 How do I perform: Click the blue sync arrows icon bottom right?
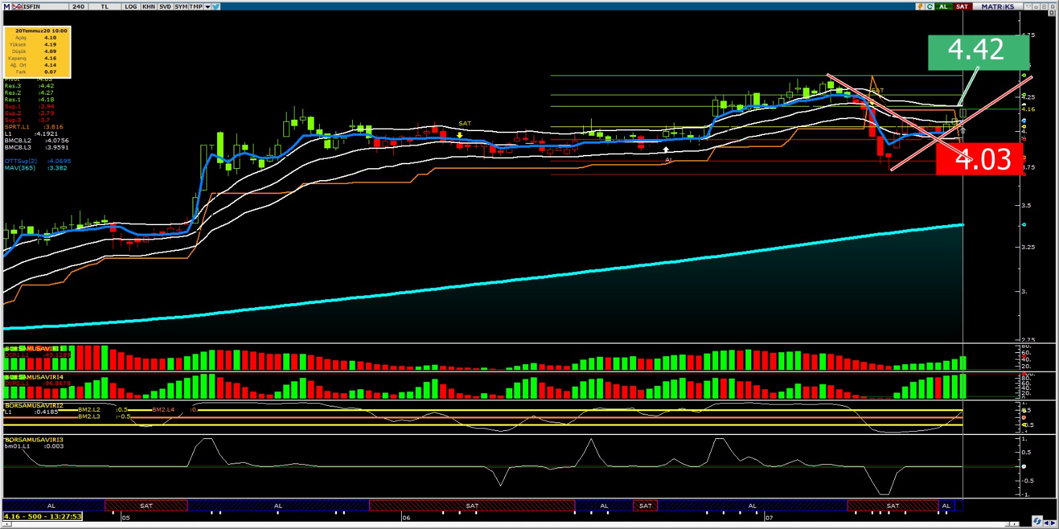1037,521
